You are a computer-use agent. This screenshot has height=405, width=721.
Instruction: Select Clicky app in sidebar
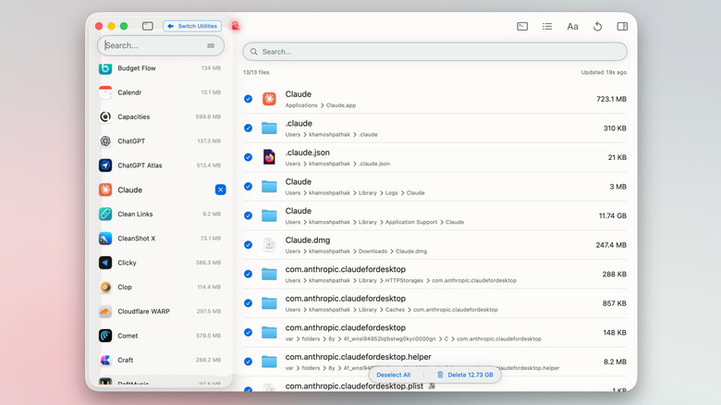160,263
